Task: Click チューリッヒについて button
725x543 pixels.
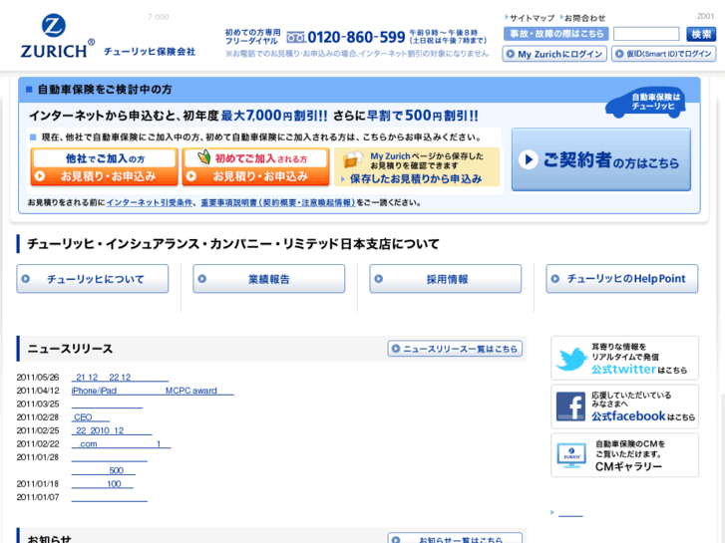Action: pyautogui.click(x=93, y=279)
